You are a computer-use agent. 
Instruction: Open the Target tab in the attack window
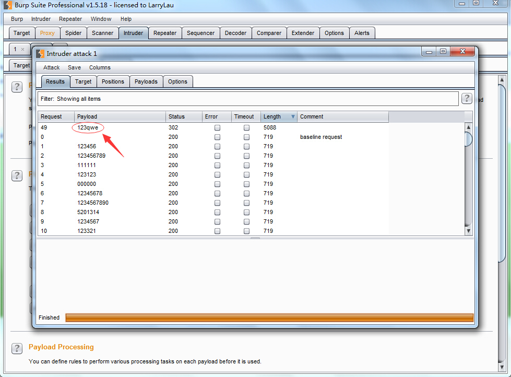pos(83,81)
